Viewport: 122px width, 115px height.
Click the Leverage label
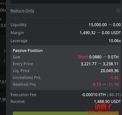coord(19,41)
